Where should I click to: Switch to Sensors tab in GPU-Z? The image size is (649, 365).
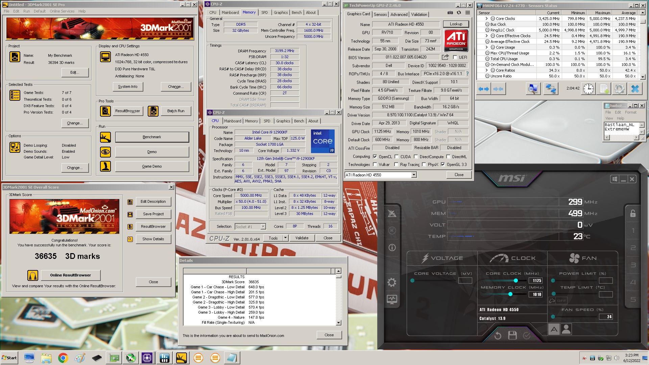[x=380, y=15]
